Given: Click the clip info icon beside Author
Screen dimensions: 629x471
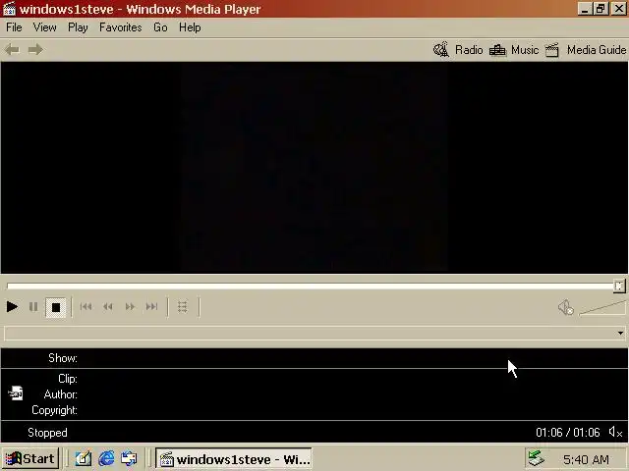Looking at the screenshot, I should (16, 393).
